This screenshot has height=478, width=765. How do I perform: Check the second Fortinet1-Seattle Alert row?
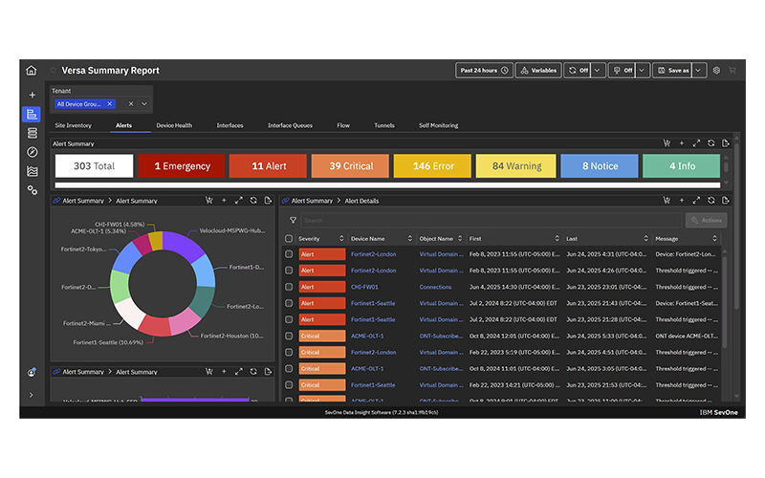pos(289,319)
